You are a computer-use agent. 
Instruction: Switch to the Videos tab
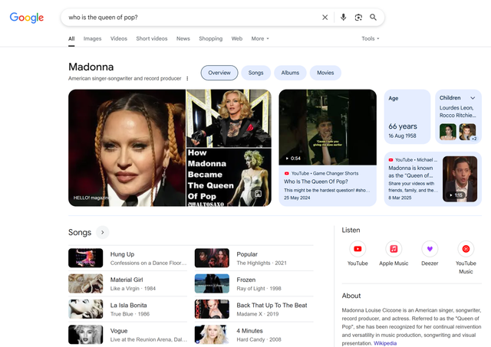(119, 39)
